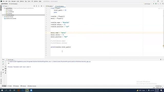Open the File menu

click(x=4, y=1)
